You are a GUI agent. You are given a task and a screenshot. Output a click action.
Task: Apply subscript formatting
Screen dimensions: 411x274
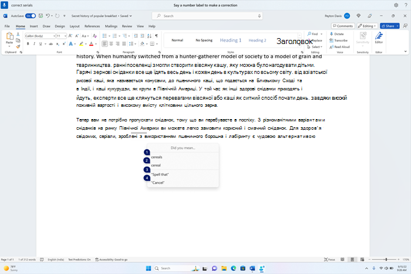(58, 44)
